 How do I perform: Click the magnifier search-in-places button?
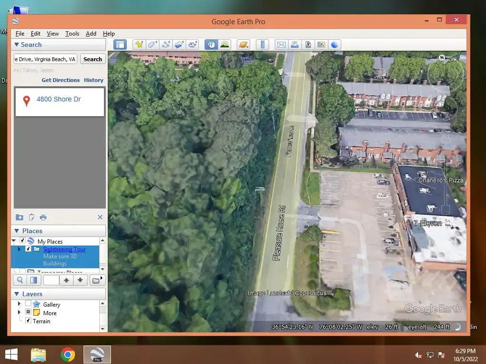coord(20,280)
